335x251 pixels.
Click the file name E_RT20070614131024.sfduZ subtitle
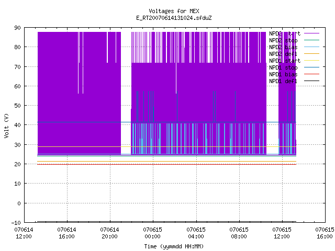pyautogui.click(x=174, y=18)
